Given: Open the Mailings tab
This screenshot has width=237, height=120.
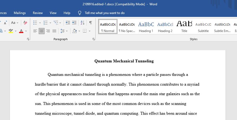Looking at the screenshot, I should pyautogui.click(x=20, y=13).
